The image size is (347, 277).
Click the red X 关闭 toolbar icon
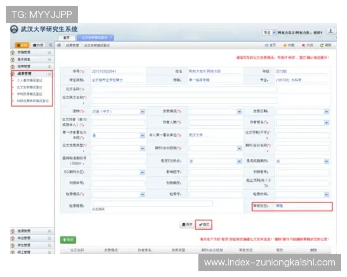[x=304, y=45]
